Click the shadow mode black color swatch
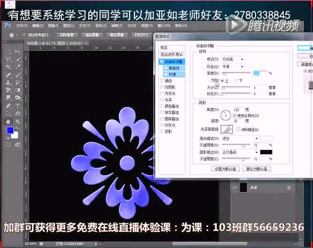This screenshot has height=248, width=313. tap(266, 152)
